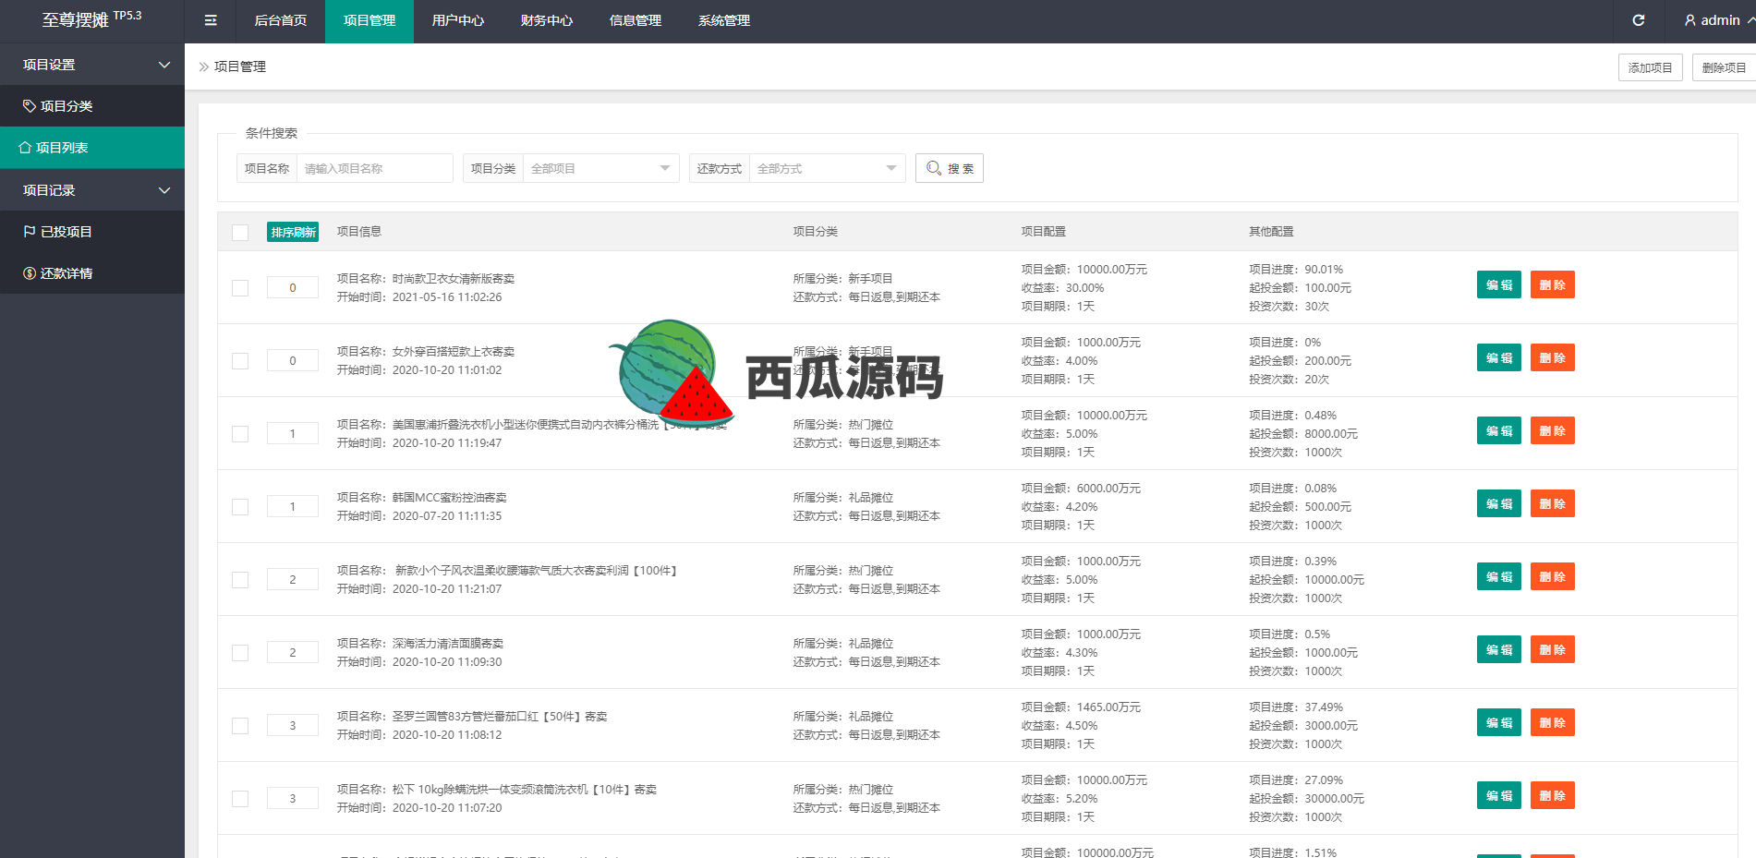Image resolution: width=1756 pixels, height=858 pixels.
Task: Switch to 信息管理 menu
Action: click(636, 21)
